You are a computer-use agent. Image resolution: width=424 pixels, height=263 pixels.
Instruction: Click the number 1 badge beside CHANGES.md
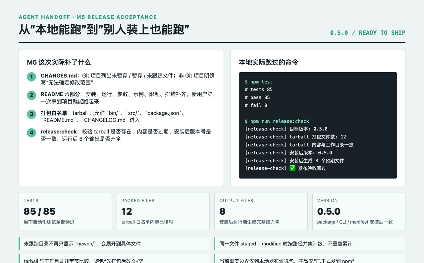(31, 77)
